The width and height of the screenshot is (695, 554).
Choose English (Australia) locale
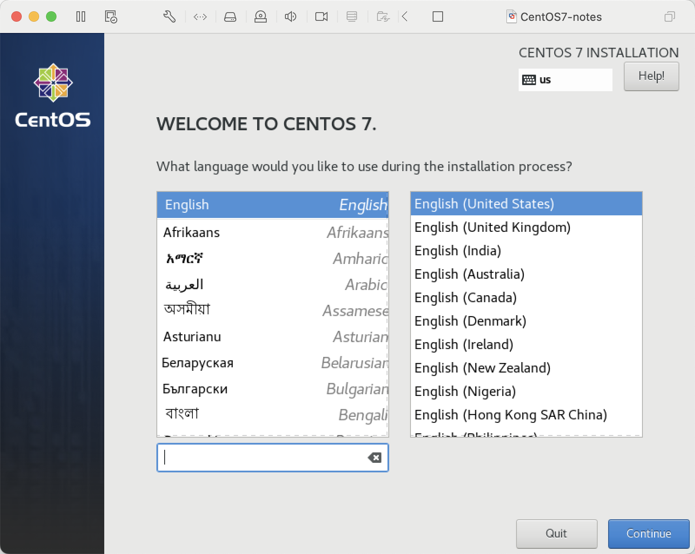pyautogui.click(x=526, y=274)
